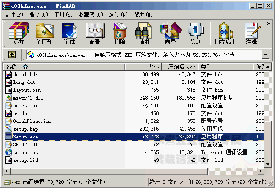Viewport: 275px width, 188px height.
Task: Open the 查看 (View) toolbar icon
Action: [95, 33]
